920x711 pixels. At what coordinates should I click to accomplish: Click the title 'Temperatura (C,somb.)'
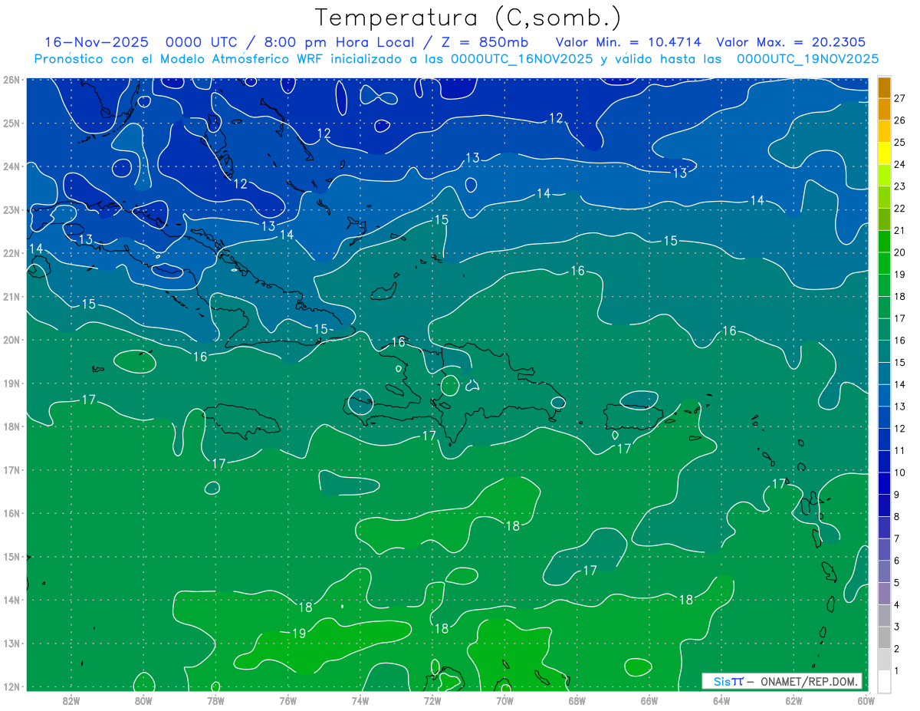(x=468, y=18)
